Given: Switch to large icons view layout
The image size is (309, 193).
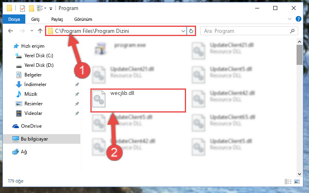Looking at the screenshot, I should [297, 181].
